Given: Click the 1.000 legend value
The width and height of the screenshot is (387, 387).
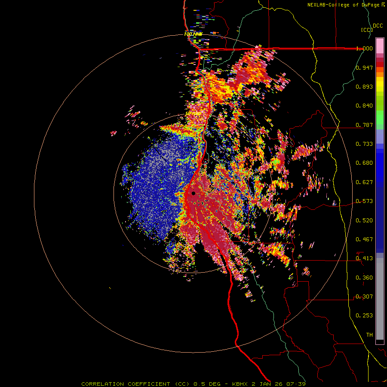Looking at the screenshot, I should (364, 48).
